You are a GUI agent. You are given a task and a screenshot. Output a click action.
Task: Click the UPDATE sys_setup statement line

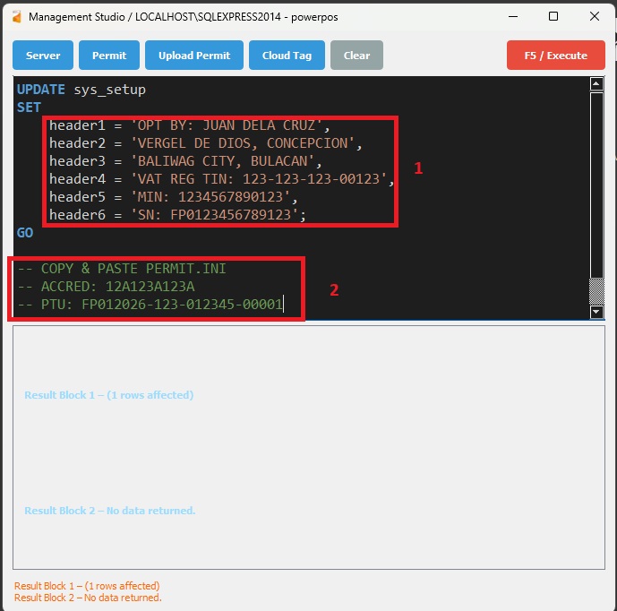(x=81, y=90)
